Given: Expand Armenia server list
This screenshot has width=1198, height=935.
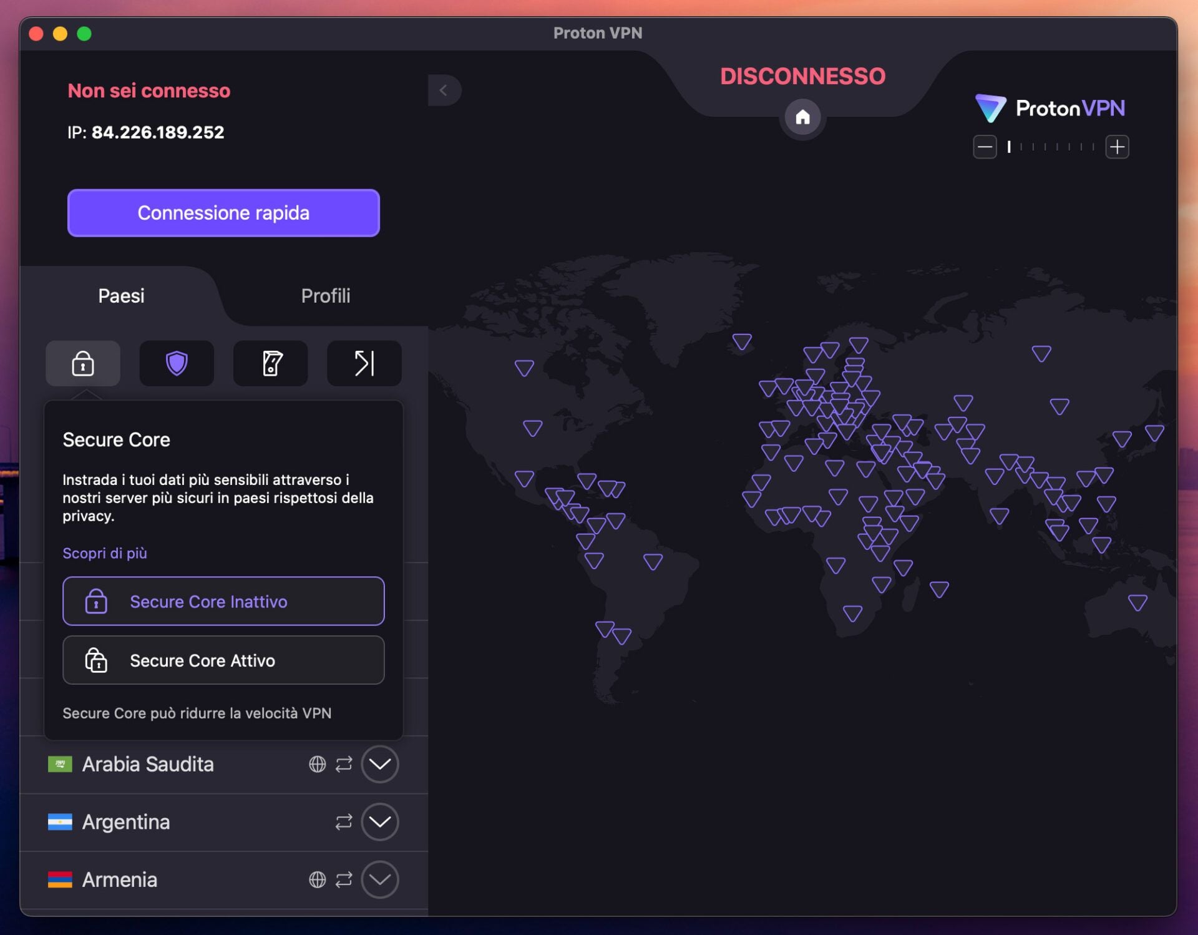Looking at the screenshot, I should (x=379, y=879).
